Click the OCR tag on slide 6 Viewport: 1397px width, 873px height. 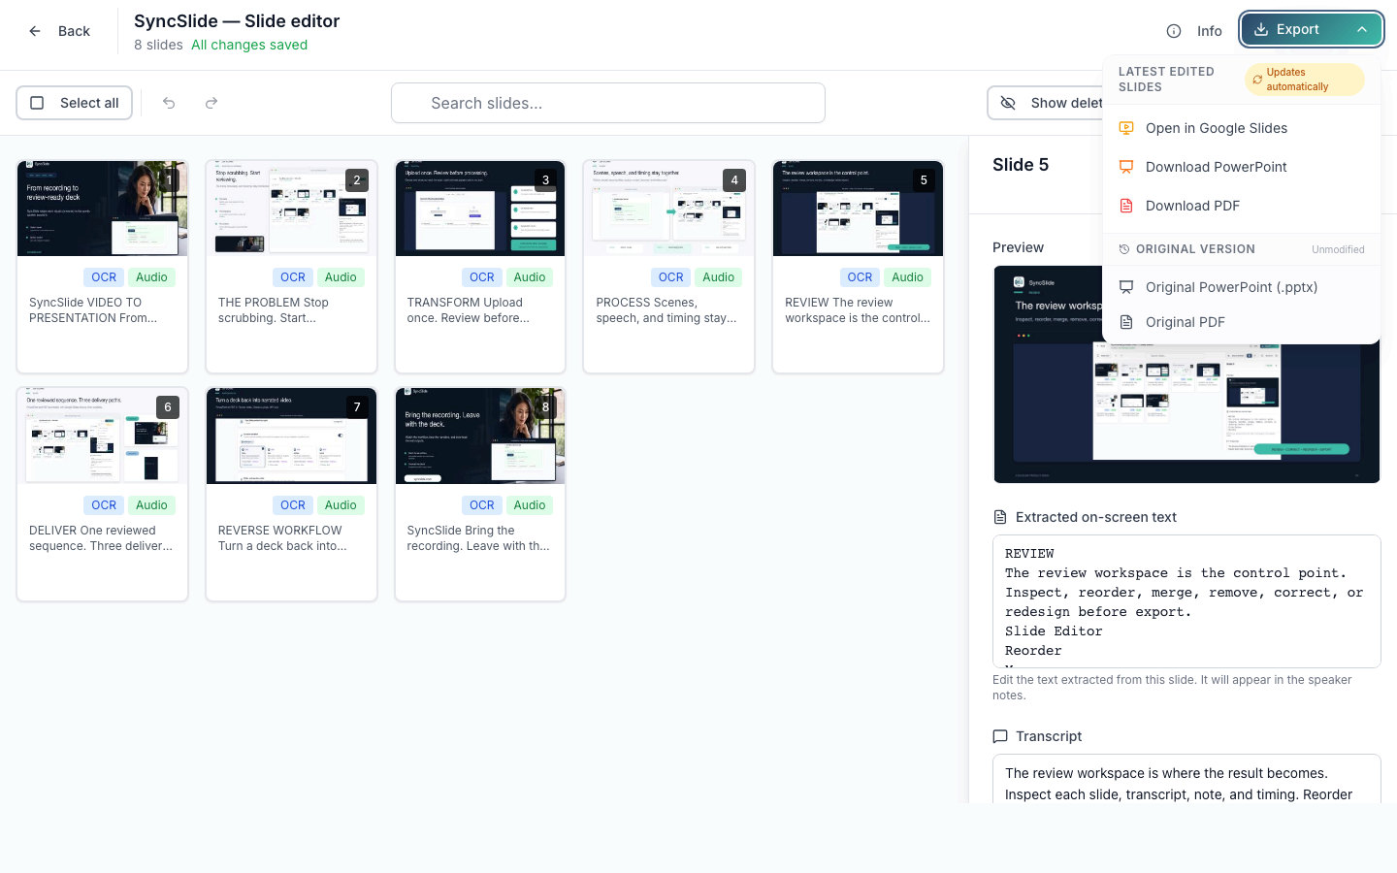point(104,505)
